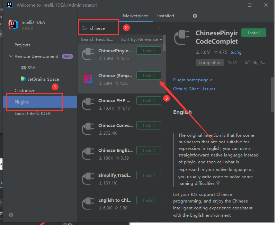Select Plugins in the sidebar

click(x=40, y=102)
